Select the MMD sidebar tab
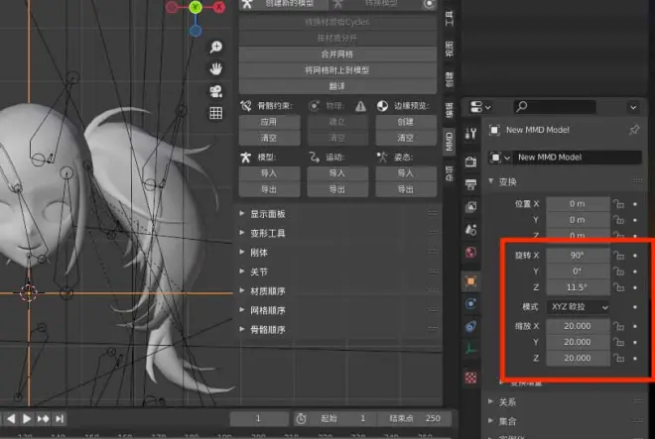The image size is (655, 439). pos(449,142)
